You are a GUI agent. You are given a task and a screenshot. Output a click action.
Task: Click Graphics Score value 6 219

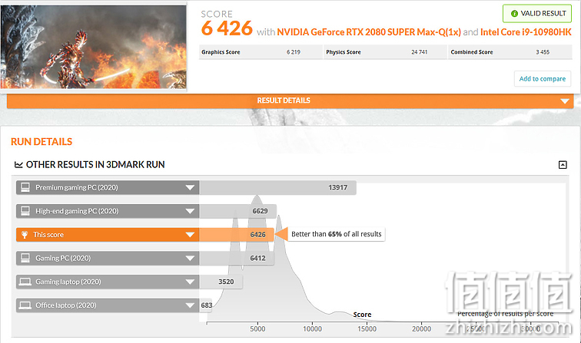point(293,52)
